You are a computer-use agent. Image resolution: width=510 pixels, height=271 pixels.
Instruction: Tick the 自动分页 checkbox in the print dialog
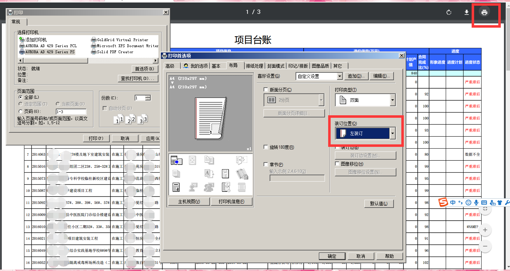pyautogui.click(x=105, y=108)
